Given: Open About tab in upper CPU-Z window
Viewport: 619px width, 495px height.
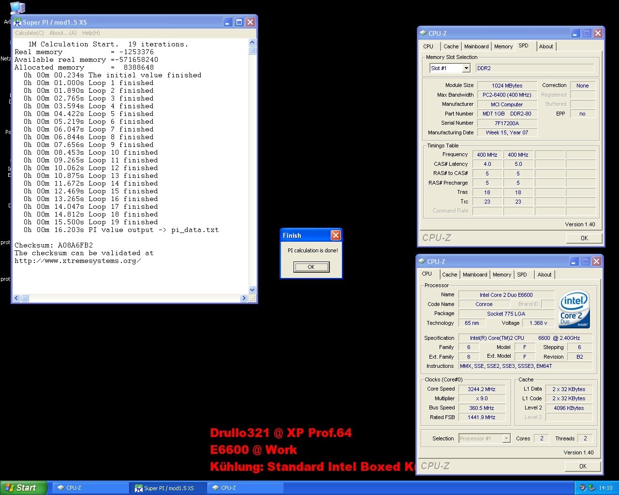Looking at the screenshot, I should click(x=546, y=46).
